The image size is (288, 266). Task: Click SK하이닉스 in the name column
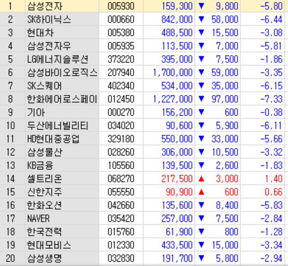(49, 19)
